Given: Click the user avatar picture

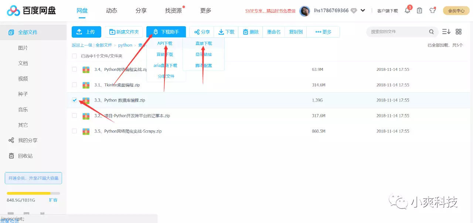Looking at the screenshot, I should [x=304, y=11].
